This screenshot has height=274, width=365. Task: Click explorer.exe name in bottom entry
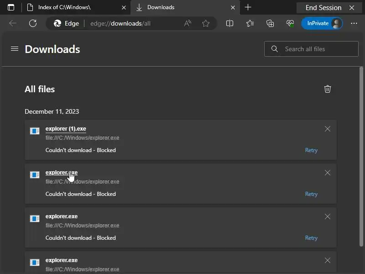(62, 260)
